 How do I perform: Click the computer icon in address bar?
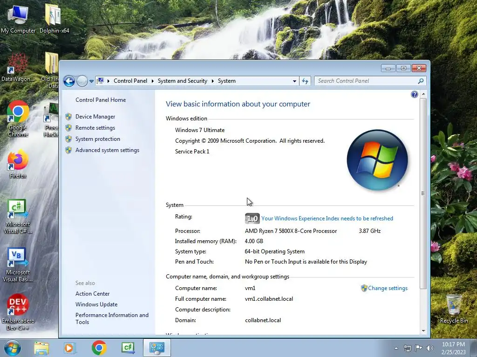(x=100, y=81)
